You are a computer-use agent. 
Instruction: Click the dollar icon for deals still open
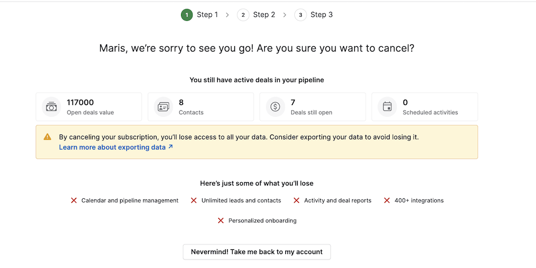[x=276, y=107]
